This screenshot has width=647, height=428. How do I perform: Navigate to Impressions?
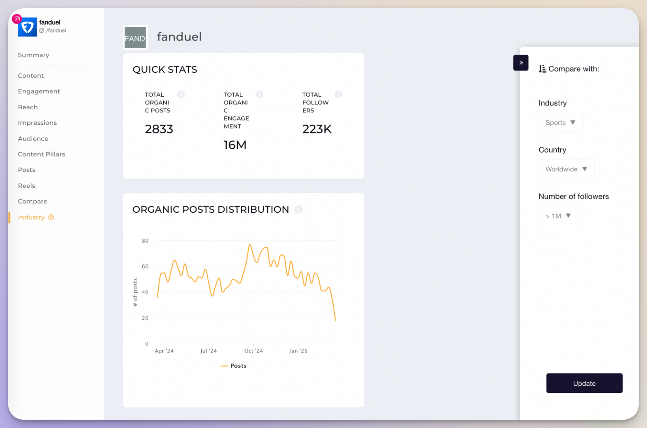(x=37, y=123)
